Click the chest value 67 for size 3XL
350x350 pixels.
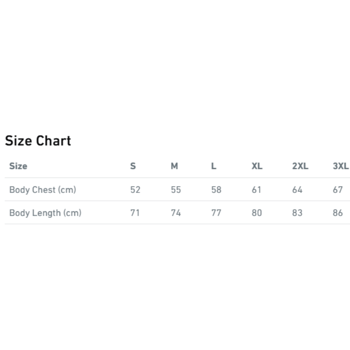338,190
